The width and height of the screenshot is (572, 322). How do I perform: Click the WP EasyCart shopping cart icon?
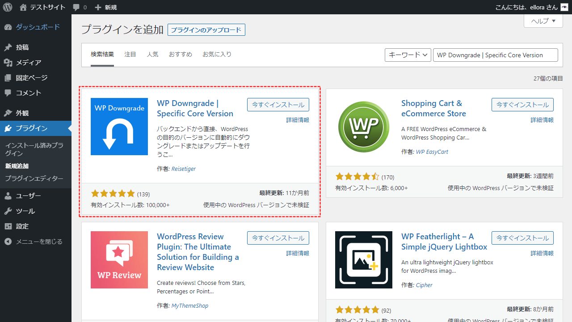(x=364, y=127)
